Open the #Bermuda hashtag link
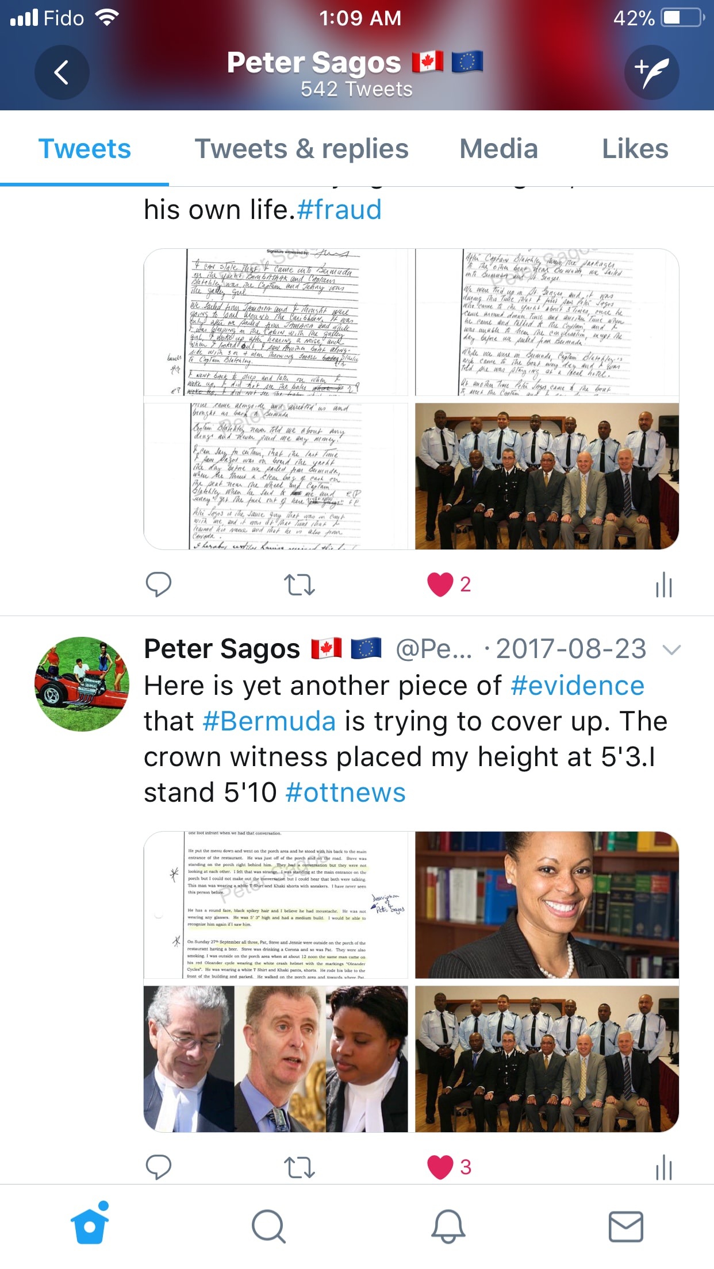This screenshot has width=714, height=1269. point(269,721)
